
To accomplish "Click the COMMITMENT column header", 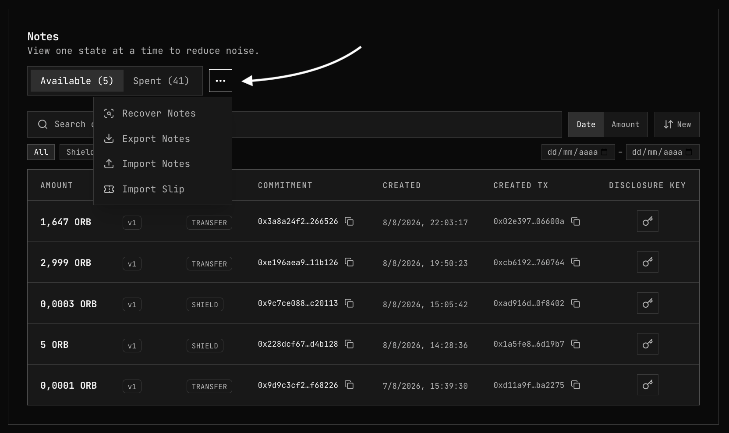I will [285, 185].
